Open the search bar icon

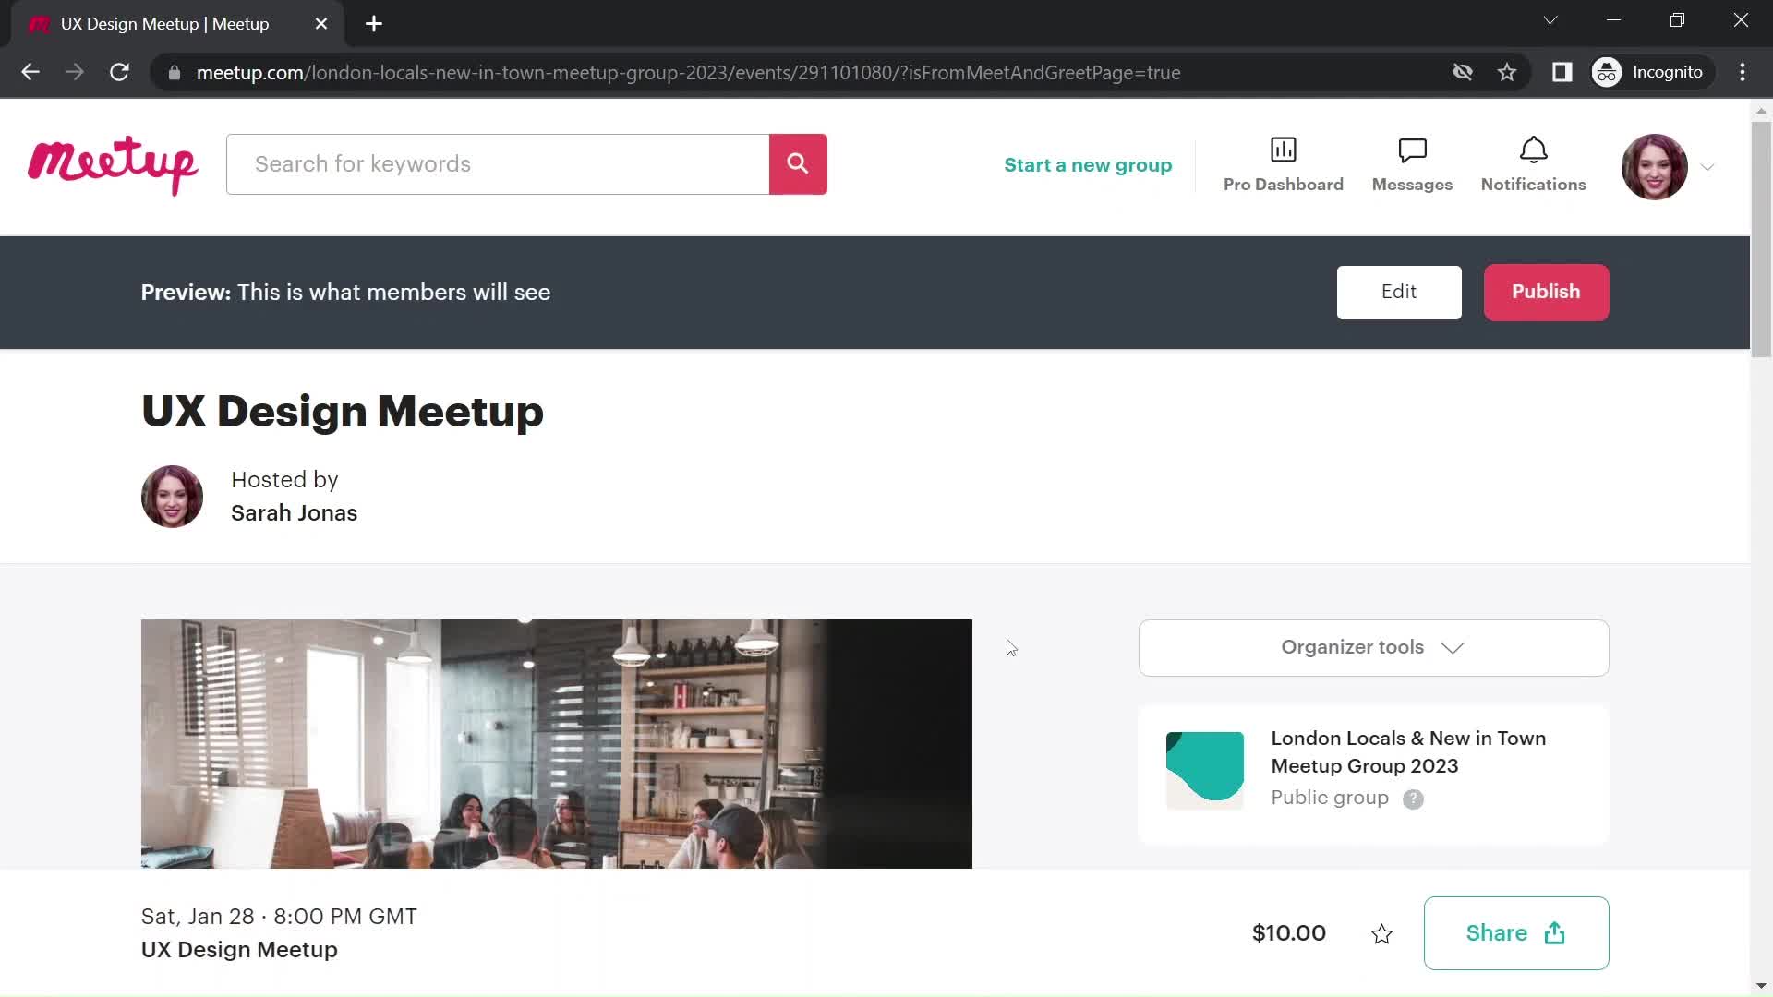point(798,164)
